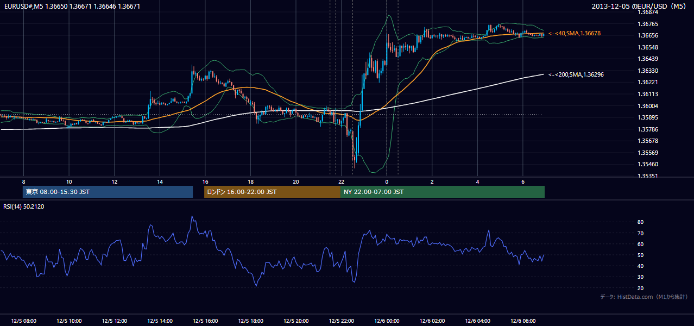Click price axis label 1.35569
The height and width of the screenshot is (326, 694).
pyautogui.click(x=648, y=153)
